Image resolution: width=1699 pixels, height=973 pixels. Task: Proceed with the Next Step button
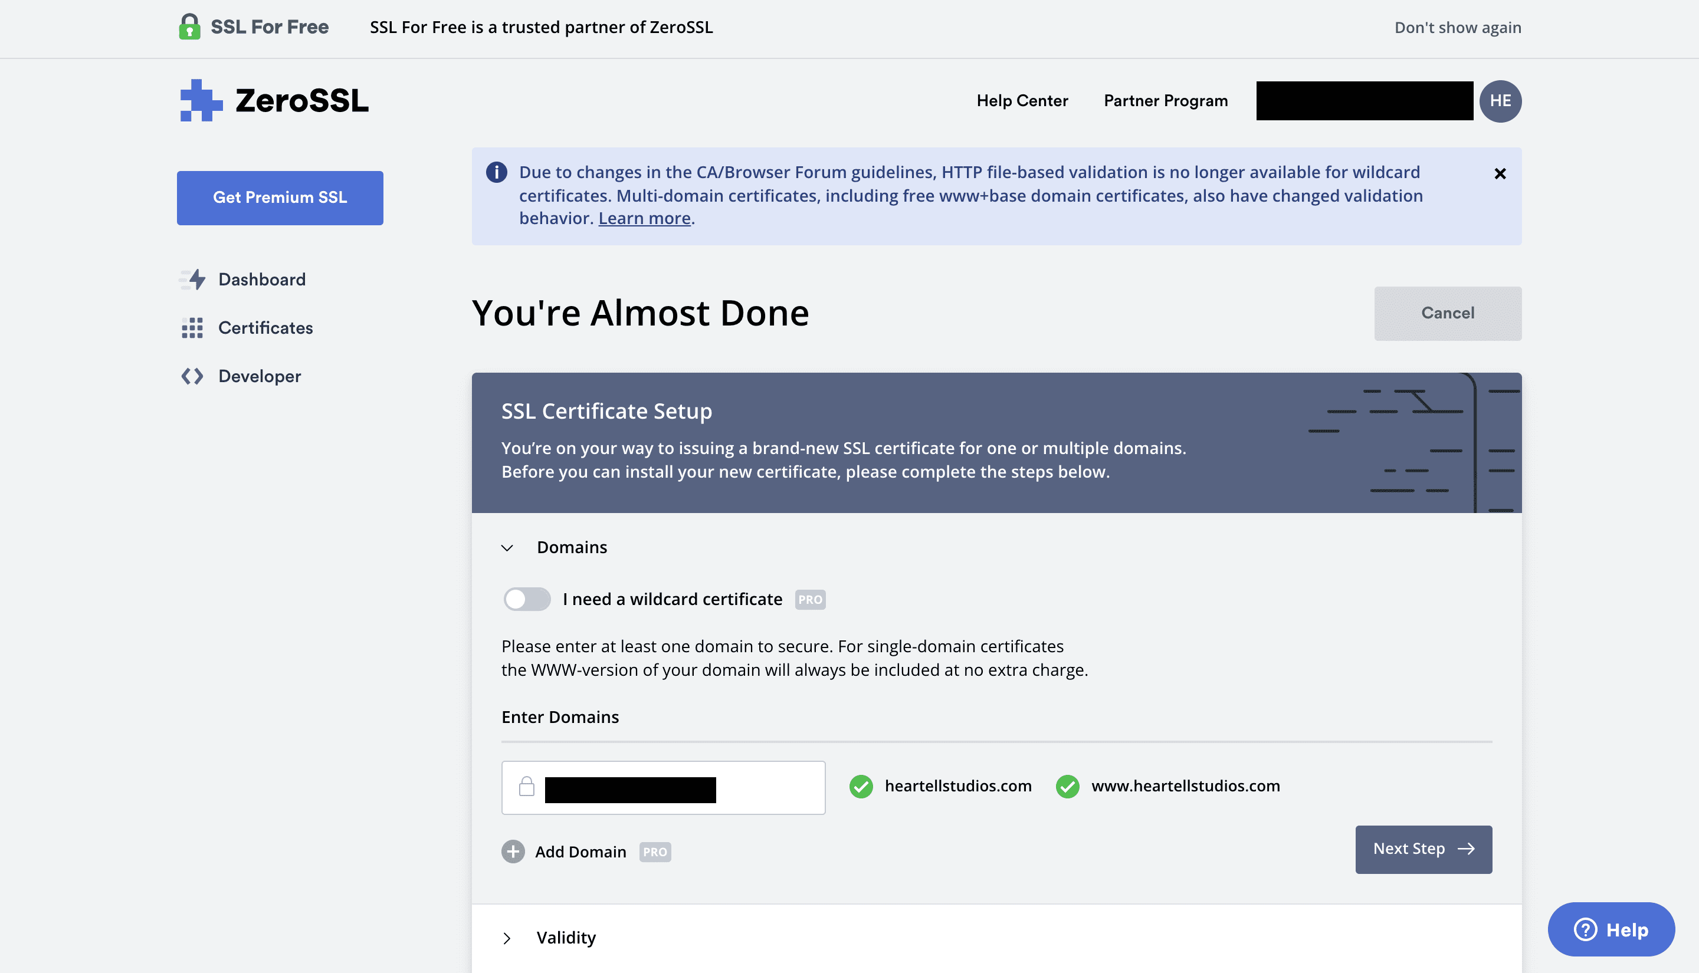click(1423, 849)
